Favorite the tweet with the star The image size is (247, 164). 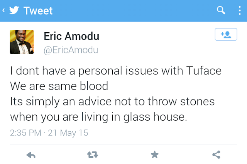(154, 155)
